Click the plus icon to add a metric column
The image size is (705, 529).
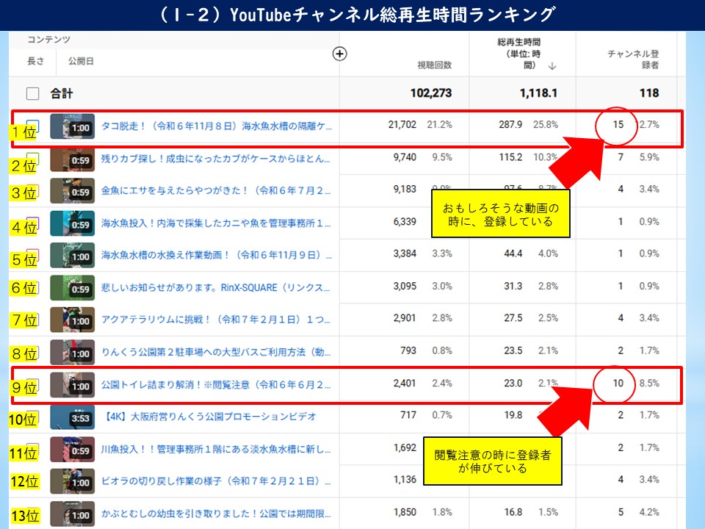tap(339, 53)
